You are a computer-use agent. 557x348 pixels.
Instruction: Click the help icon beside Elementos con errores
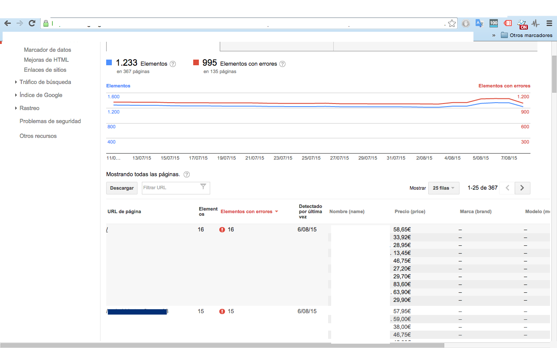click(x=282, y=64)
